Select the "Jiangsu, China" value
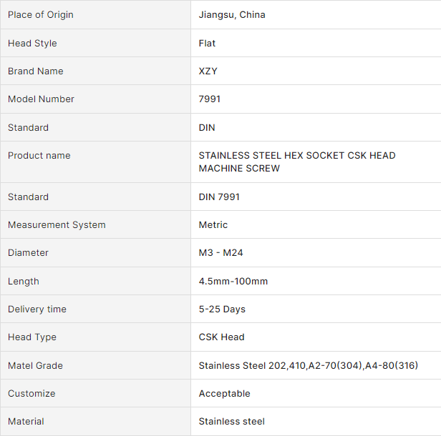Image resolution: width=441 pixels, height=436 pixels. point(232,15)
